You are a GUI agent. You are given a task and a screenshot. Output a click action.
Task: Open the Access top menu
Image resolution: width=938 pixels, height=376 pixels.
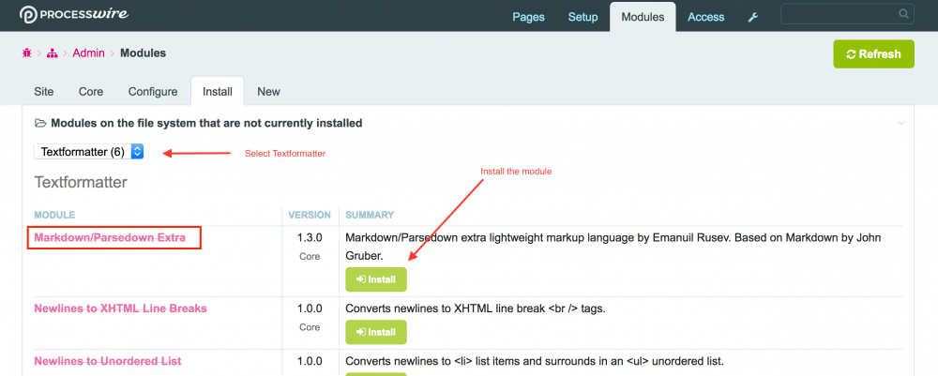[x=705, y=17]
